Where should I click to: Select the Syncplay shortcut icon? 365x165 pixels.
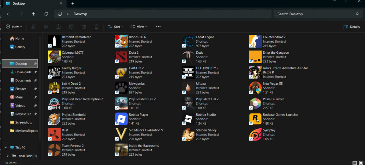(255, 135)
